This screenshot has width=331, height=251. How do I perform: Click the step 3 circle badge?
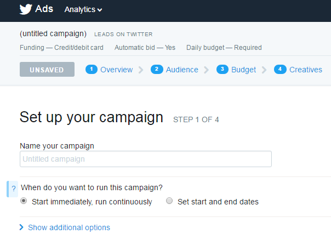222,70
